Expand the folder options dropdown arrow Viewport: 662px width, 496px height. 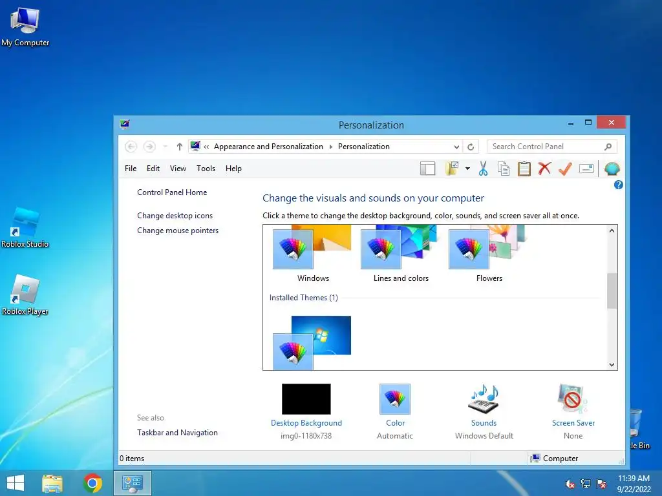[467, 169]
